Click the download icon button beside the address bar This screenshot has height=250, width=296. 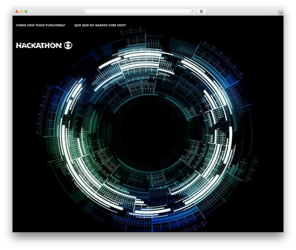click(x=201, y=11)
